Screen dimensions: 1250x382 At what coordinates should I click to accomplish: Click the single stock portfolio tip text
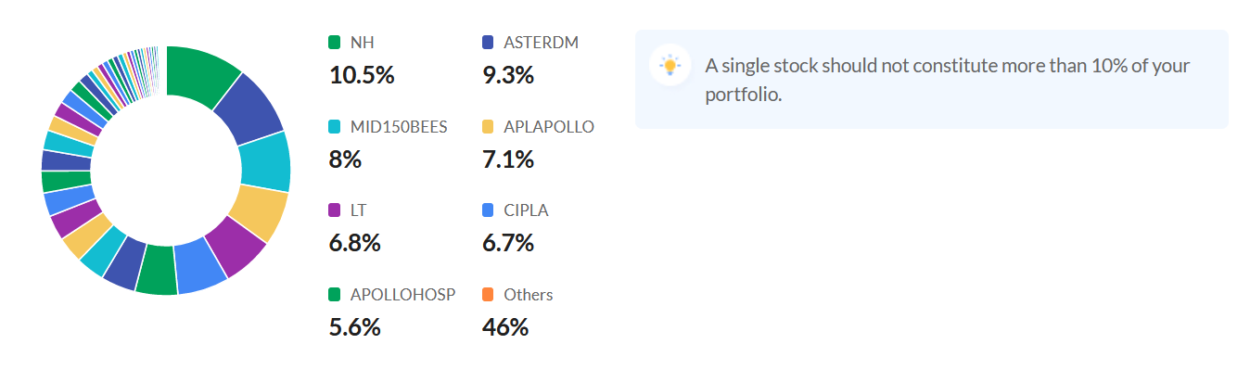click(x=948, y=80)
